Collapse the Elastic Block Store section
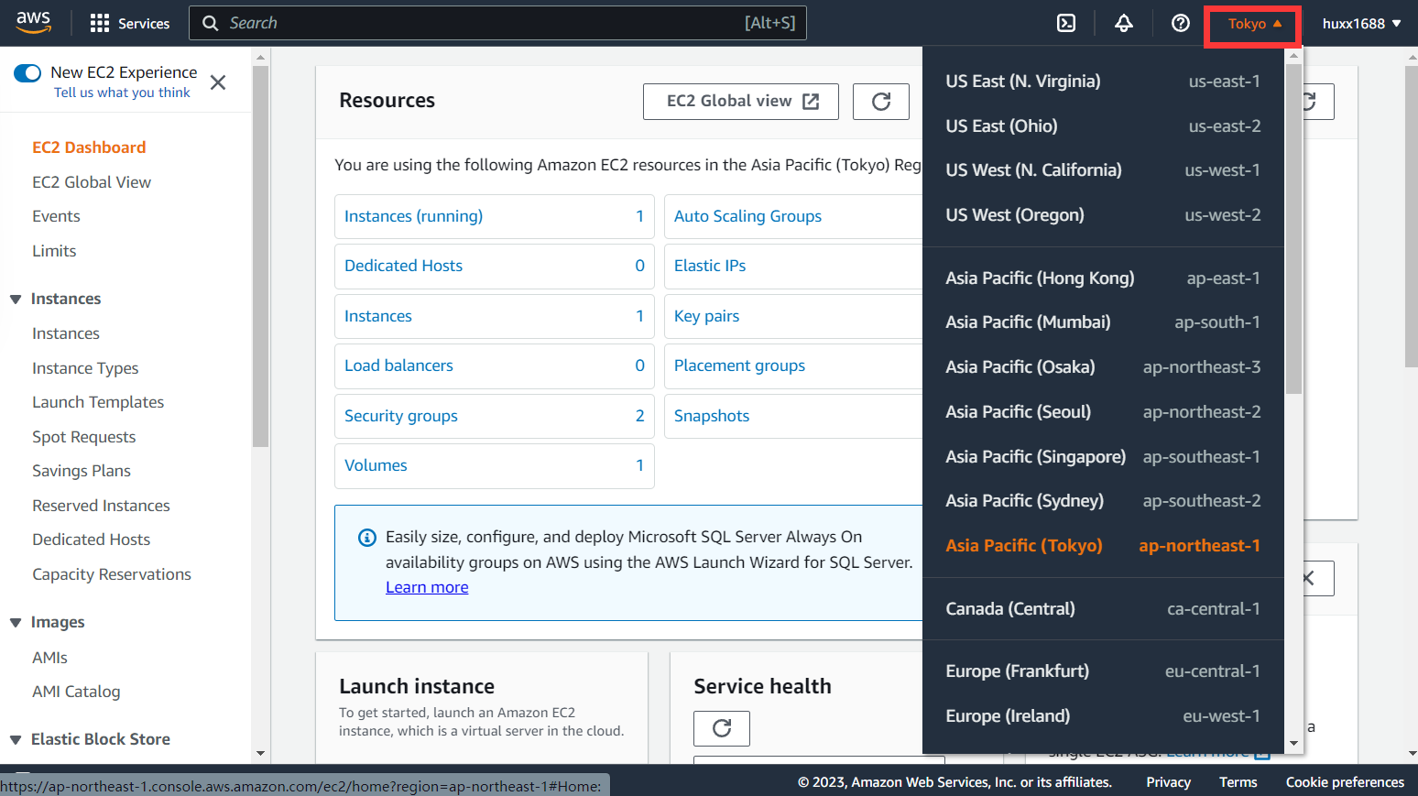The height and width of the screenshot is (796, 1418). (16, 740)
